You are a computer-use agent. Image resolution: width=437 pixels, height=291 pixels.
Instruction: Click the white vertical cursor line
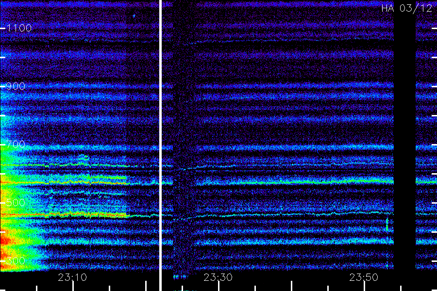[160, 145]
